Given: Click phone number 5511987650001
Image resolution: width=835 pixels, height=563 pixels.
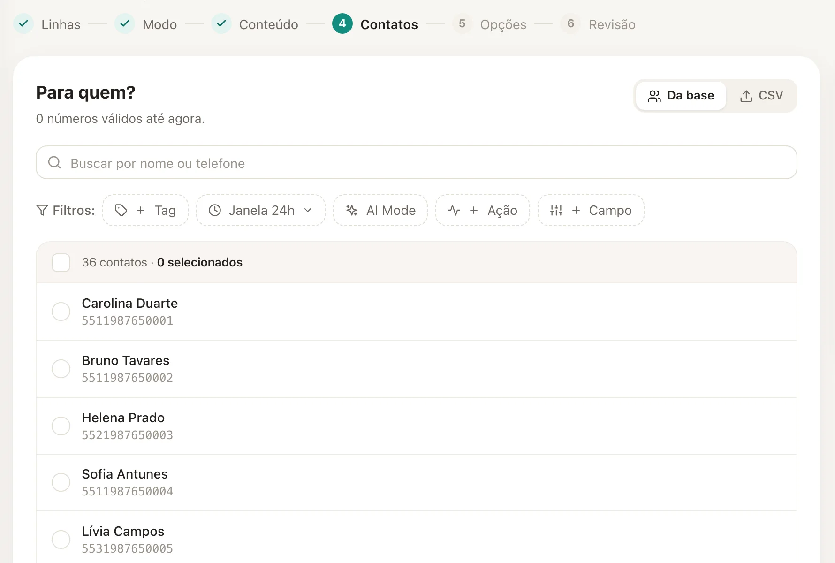Looking at the screenshot, I should click(x=127, y=321).
